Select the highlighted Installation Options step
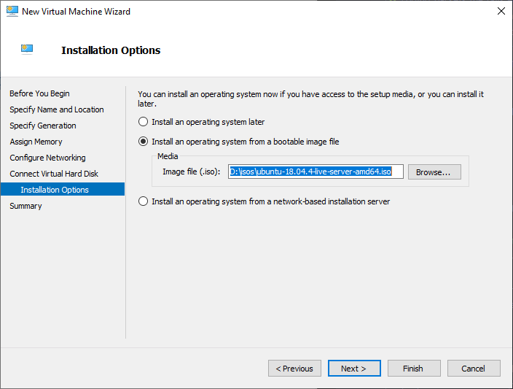 coord(55,190)
